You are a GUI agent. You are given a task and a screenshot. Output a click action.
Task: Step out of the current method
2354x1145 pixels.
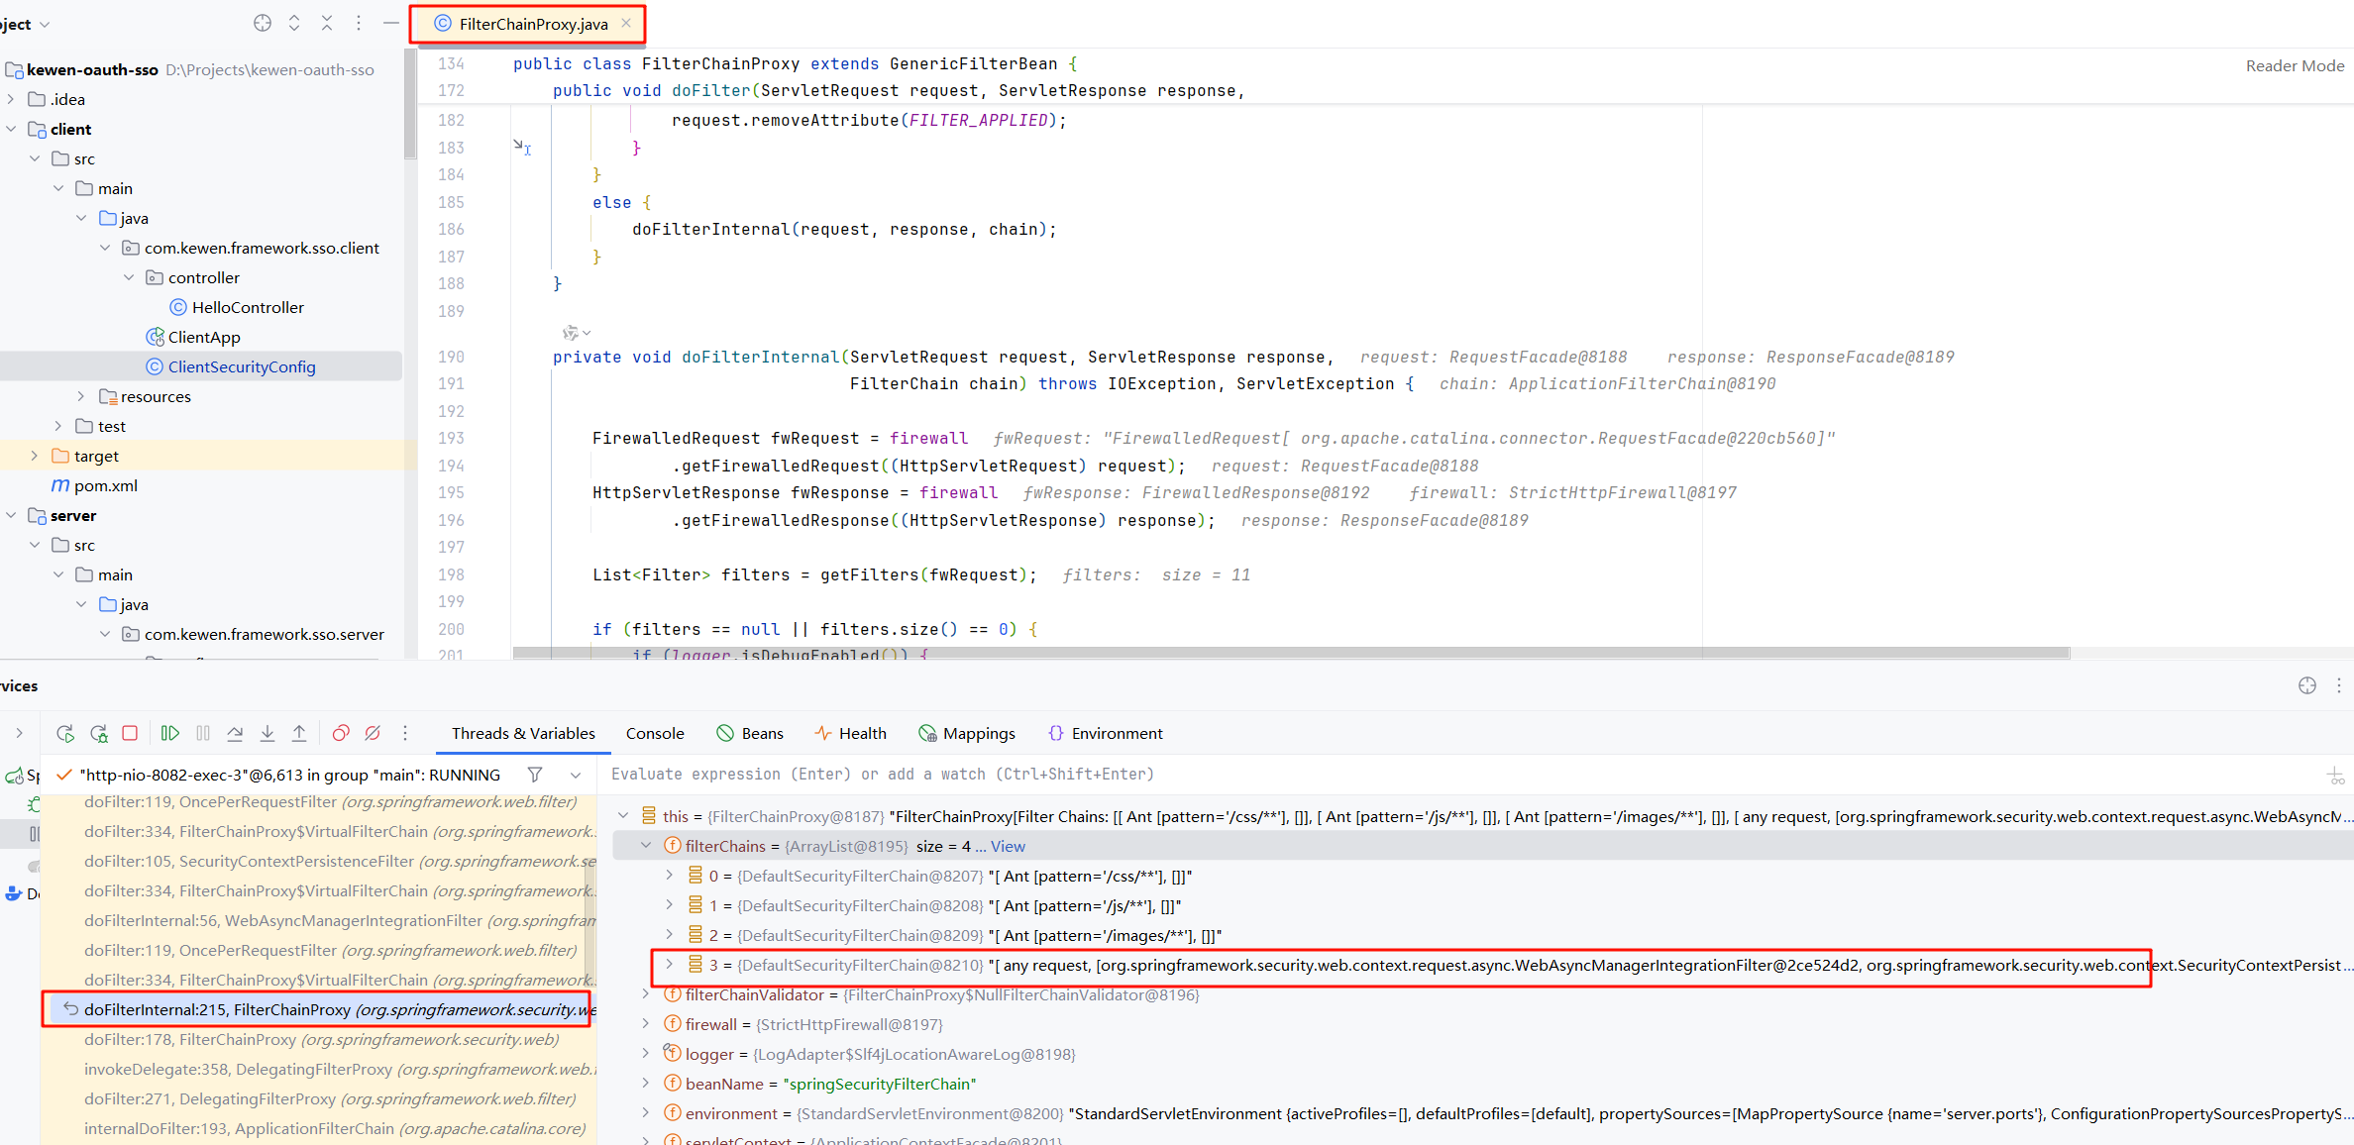pyautogui.click(x=299, y=733)
